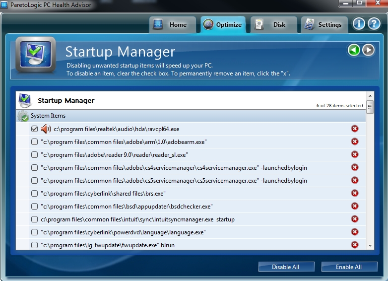Click the Realtek speaker icon
The height and width of the screenshot is (281, 388).
click(46, 129)
